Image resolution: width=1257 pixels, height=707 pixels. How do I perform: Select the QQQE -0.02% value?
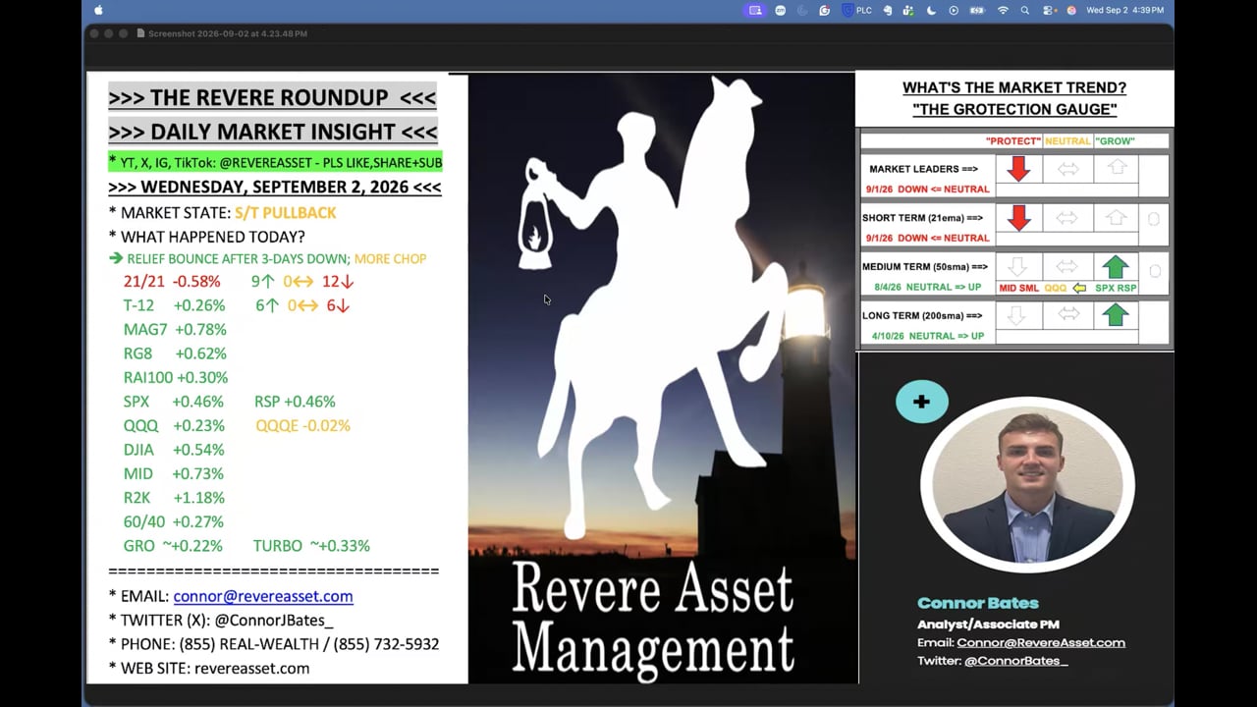(302, 426)
